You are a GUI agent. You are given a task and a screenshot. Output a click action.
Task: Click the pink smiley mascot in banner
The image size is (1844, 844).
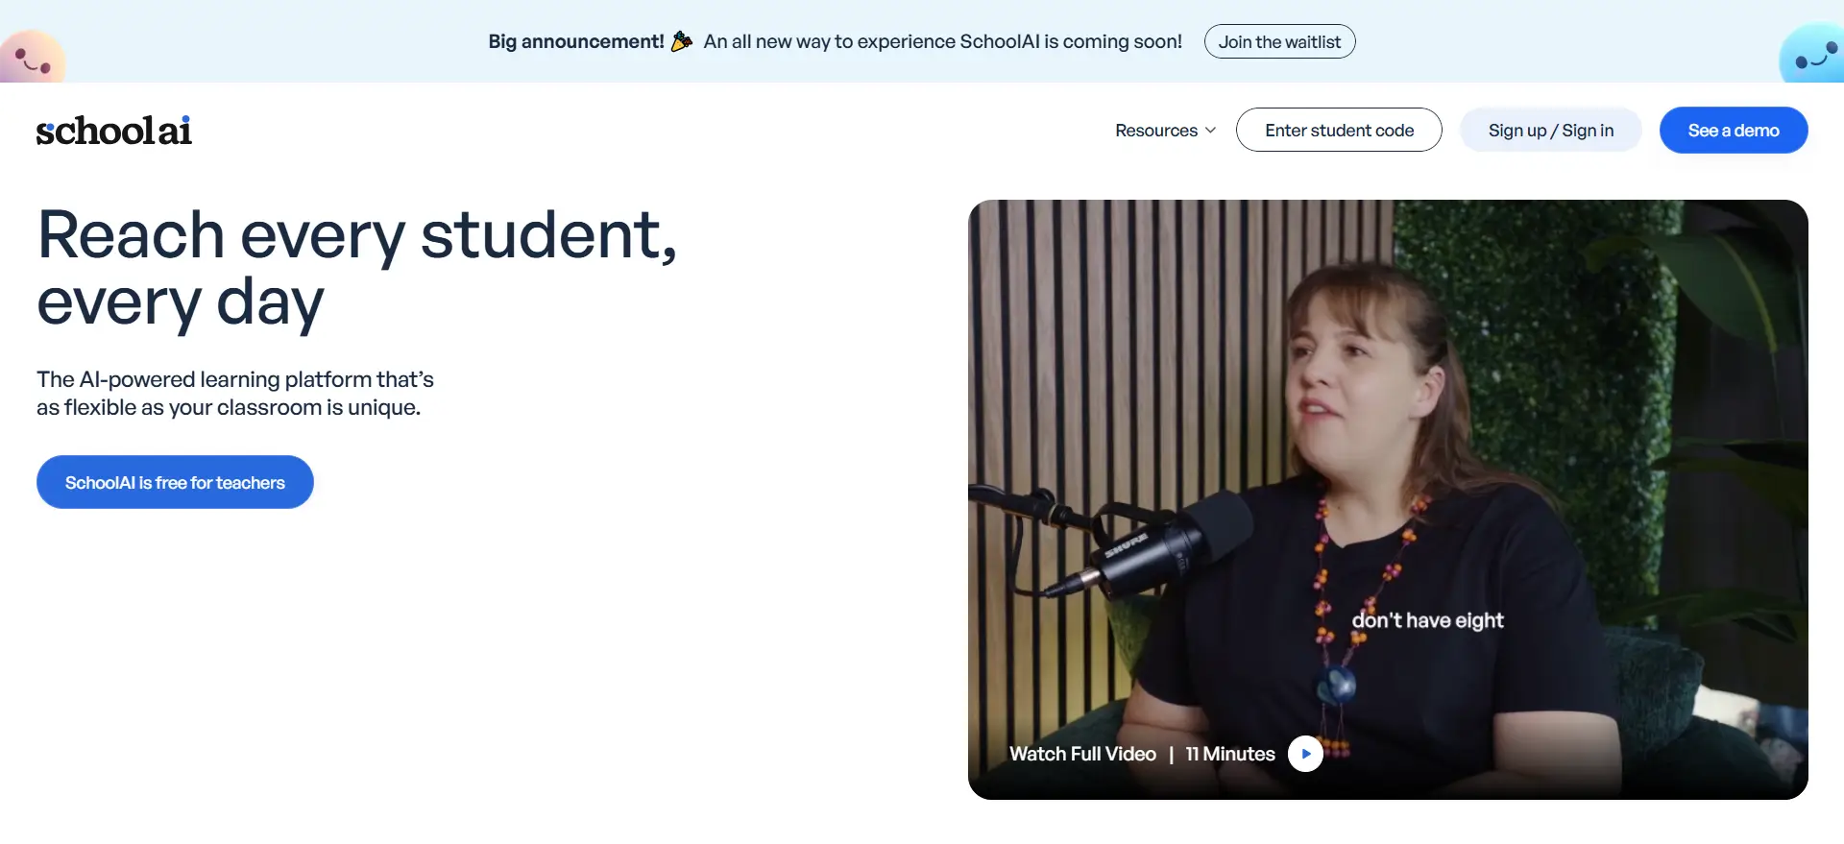[33, 58]
